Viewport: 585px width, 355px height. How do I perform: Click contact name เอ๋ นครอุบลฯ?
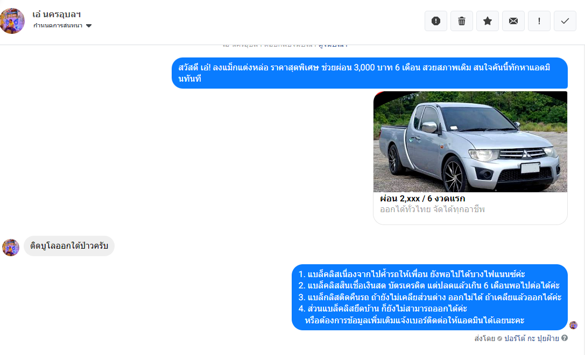(57, 15)
